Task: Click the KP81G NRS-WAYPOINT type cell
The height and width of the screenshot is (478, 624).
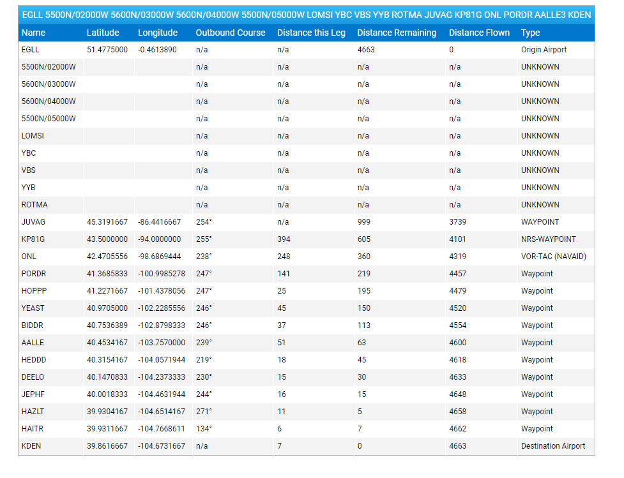Action: (548, 239)
